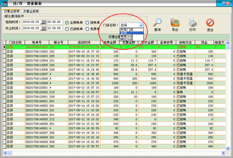
Task: Click the 导出 export folder icon
Action: 175,23
